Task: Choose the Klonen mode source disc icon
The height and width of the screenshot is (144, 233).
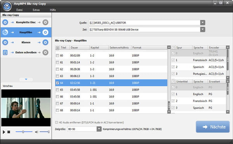Action: click(5, 42)
